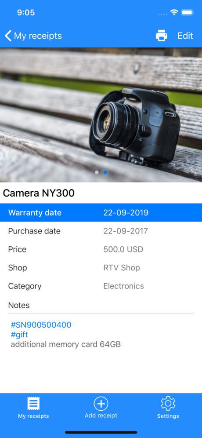
Task: Click the Edit button
Action: (x=185, y=36)
